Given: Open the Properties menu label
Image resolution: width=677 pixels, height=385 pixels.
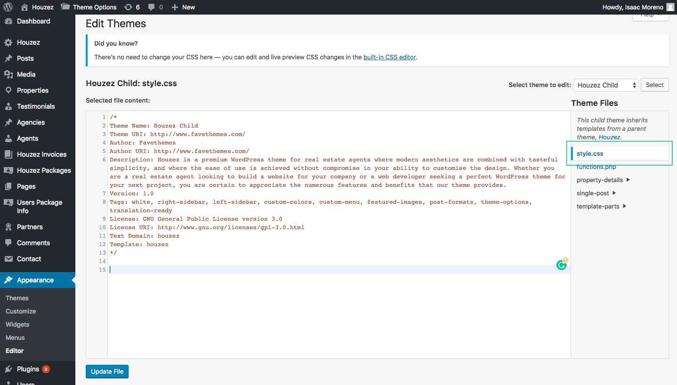Looking at the screenshot, I should pyautogui.click(x=33, y=90).
